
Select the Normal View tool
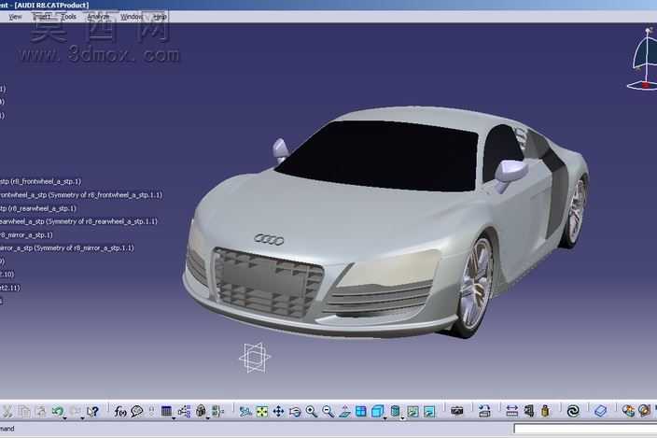coord(344,412)
